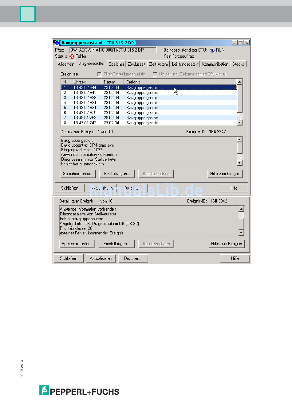The width and height of the screenshot is (292, 413).
Task: Click the Datum column header
Action: [x=112, y=82]
